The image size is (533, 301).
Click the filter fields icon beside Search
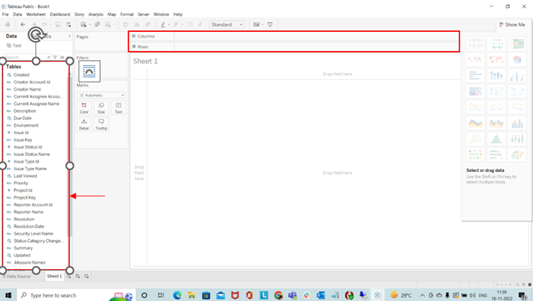pyautogui.click(x=55, y=57)
